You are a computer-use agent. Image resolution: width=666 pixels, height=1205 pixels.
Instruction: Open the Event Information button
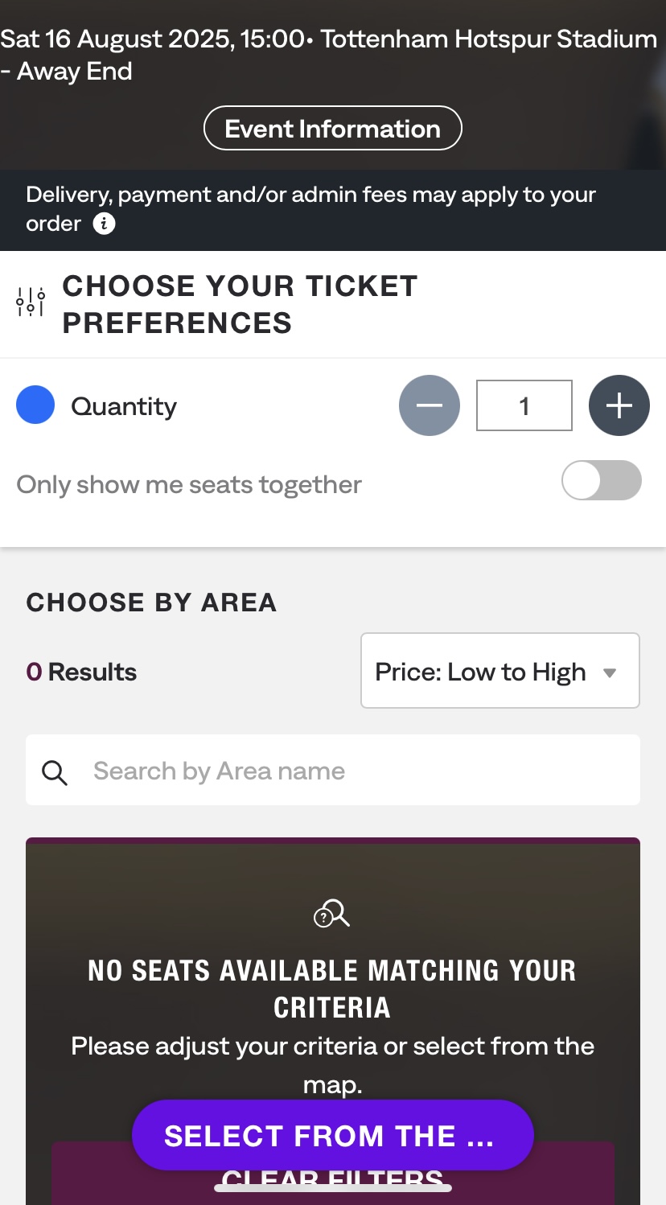tap(332, 129)
